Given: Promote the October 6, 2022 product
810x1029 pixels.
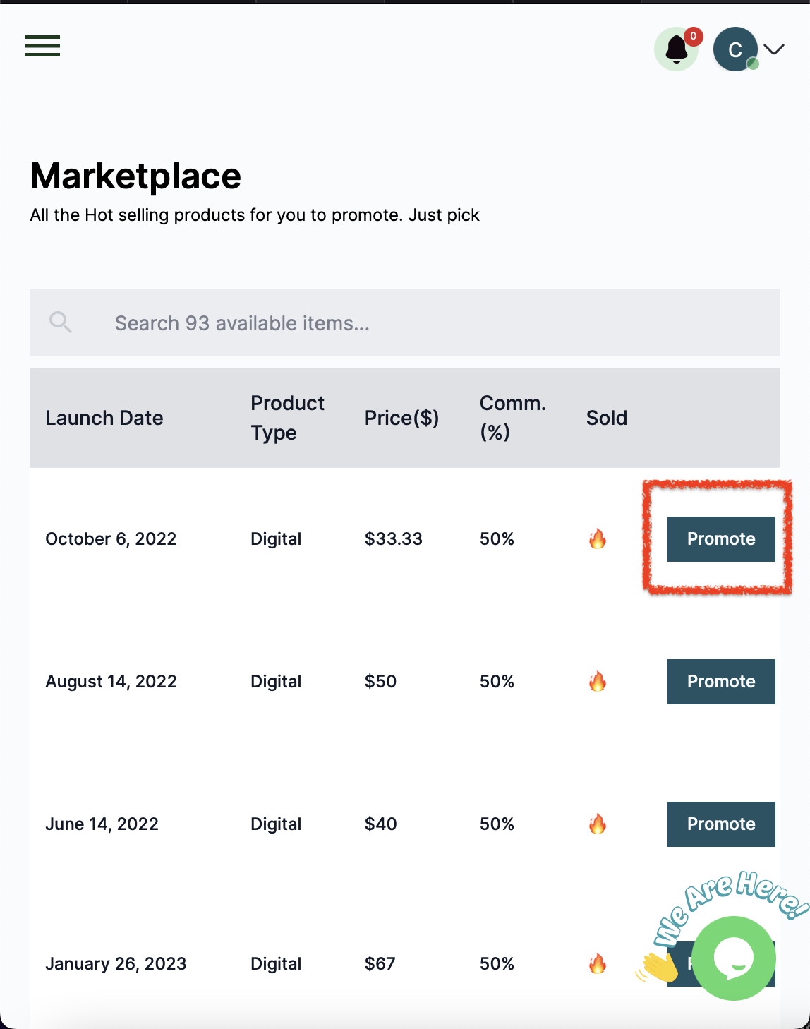Looking at the screenshot, I should click(x=720, y=539).
